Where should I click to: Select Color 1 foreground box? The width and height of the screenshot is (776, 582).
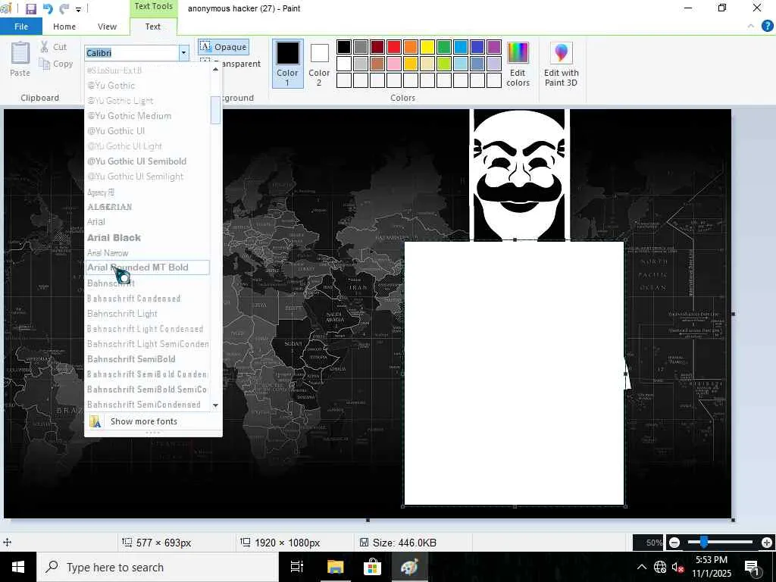point(287,64)
